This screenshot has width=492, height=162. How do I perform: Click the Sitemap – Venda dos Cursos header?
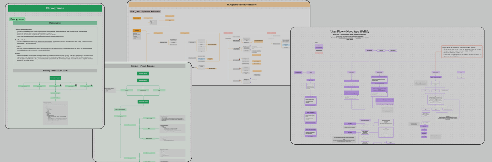coord(55,71)
